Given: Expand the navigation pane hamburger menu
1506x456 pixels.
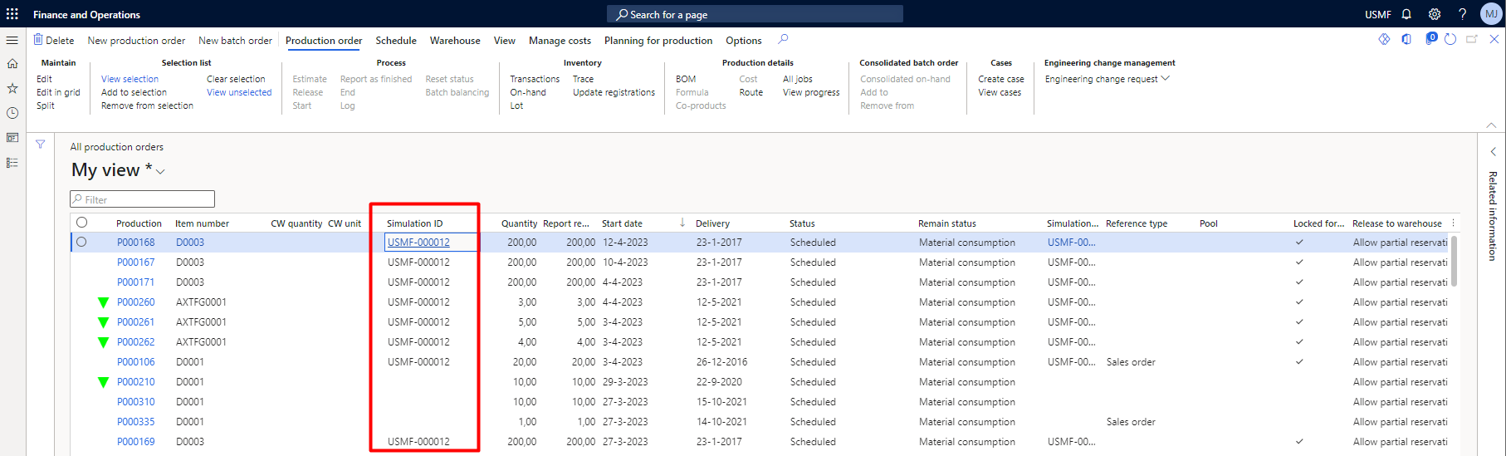Looking at the screenshot, I should [x=12, y=40].
